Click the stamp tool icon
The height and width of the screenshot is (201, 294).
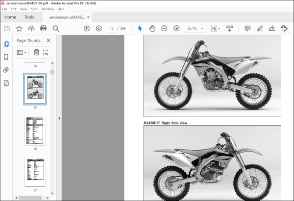pyautogui.click(x=284, y=29)
